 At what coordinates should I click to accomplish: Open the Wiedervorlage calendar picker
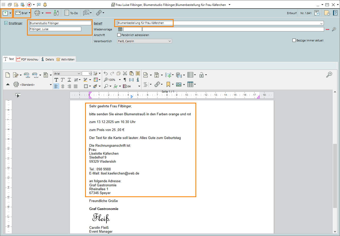(x=120, y=29)
